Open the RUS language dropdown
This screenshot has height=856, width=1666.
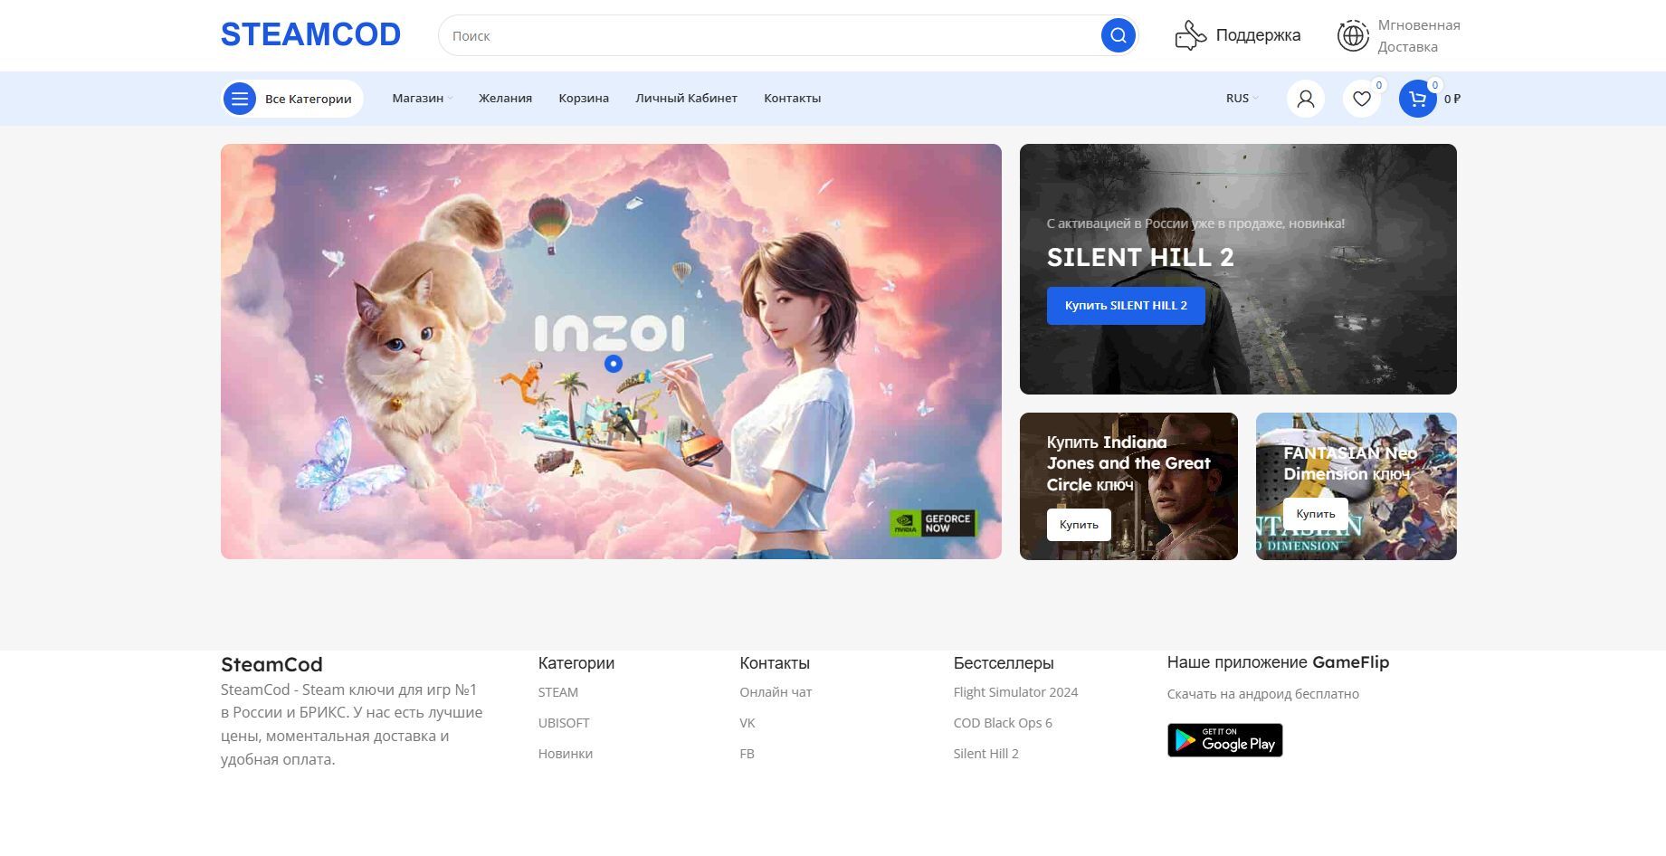tap(1242, 98)
